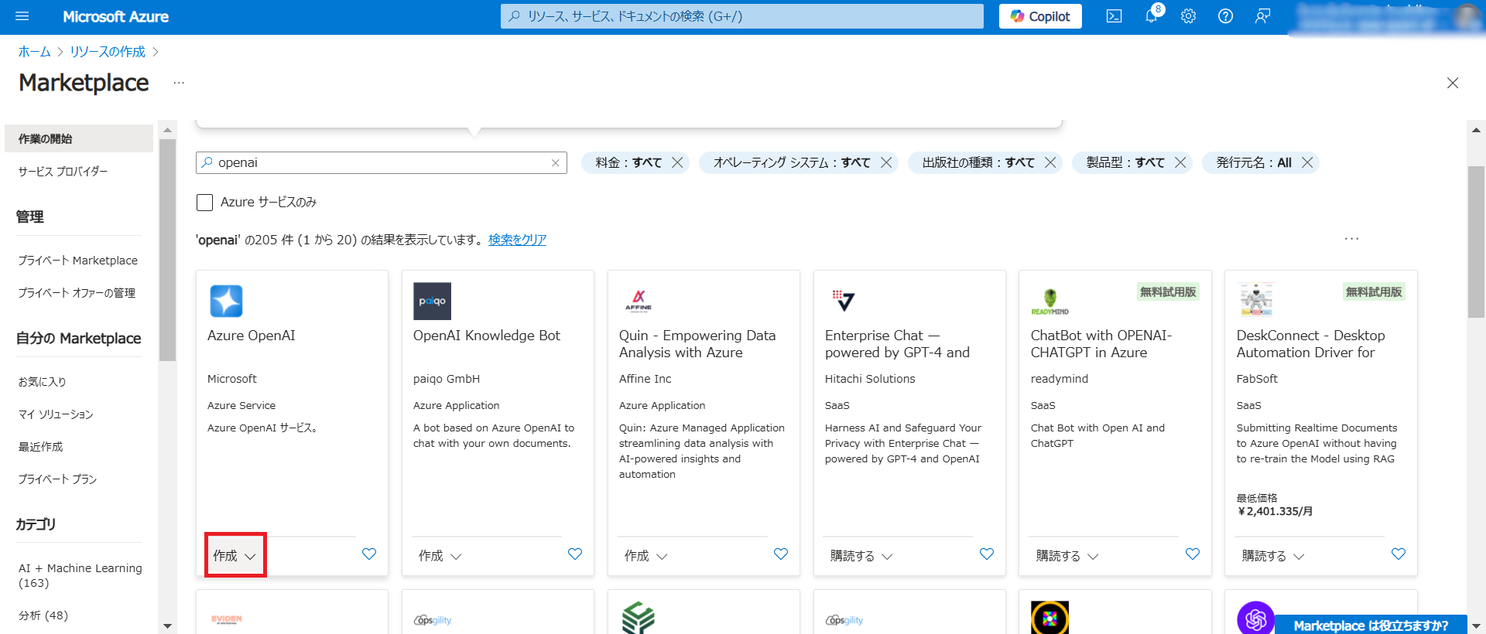Open the more options ellipsis beside Marketplace title
This screenshot has height=634, width=1486.
point(179,83)
